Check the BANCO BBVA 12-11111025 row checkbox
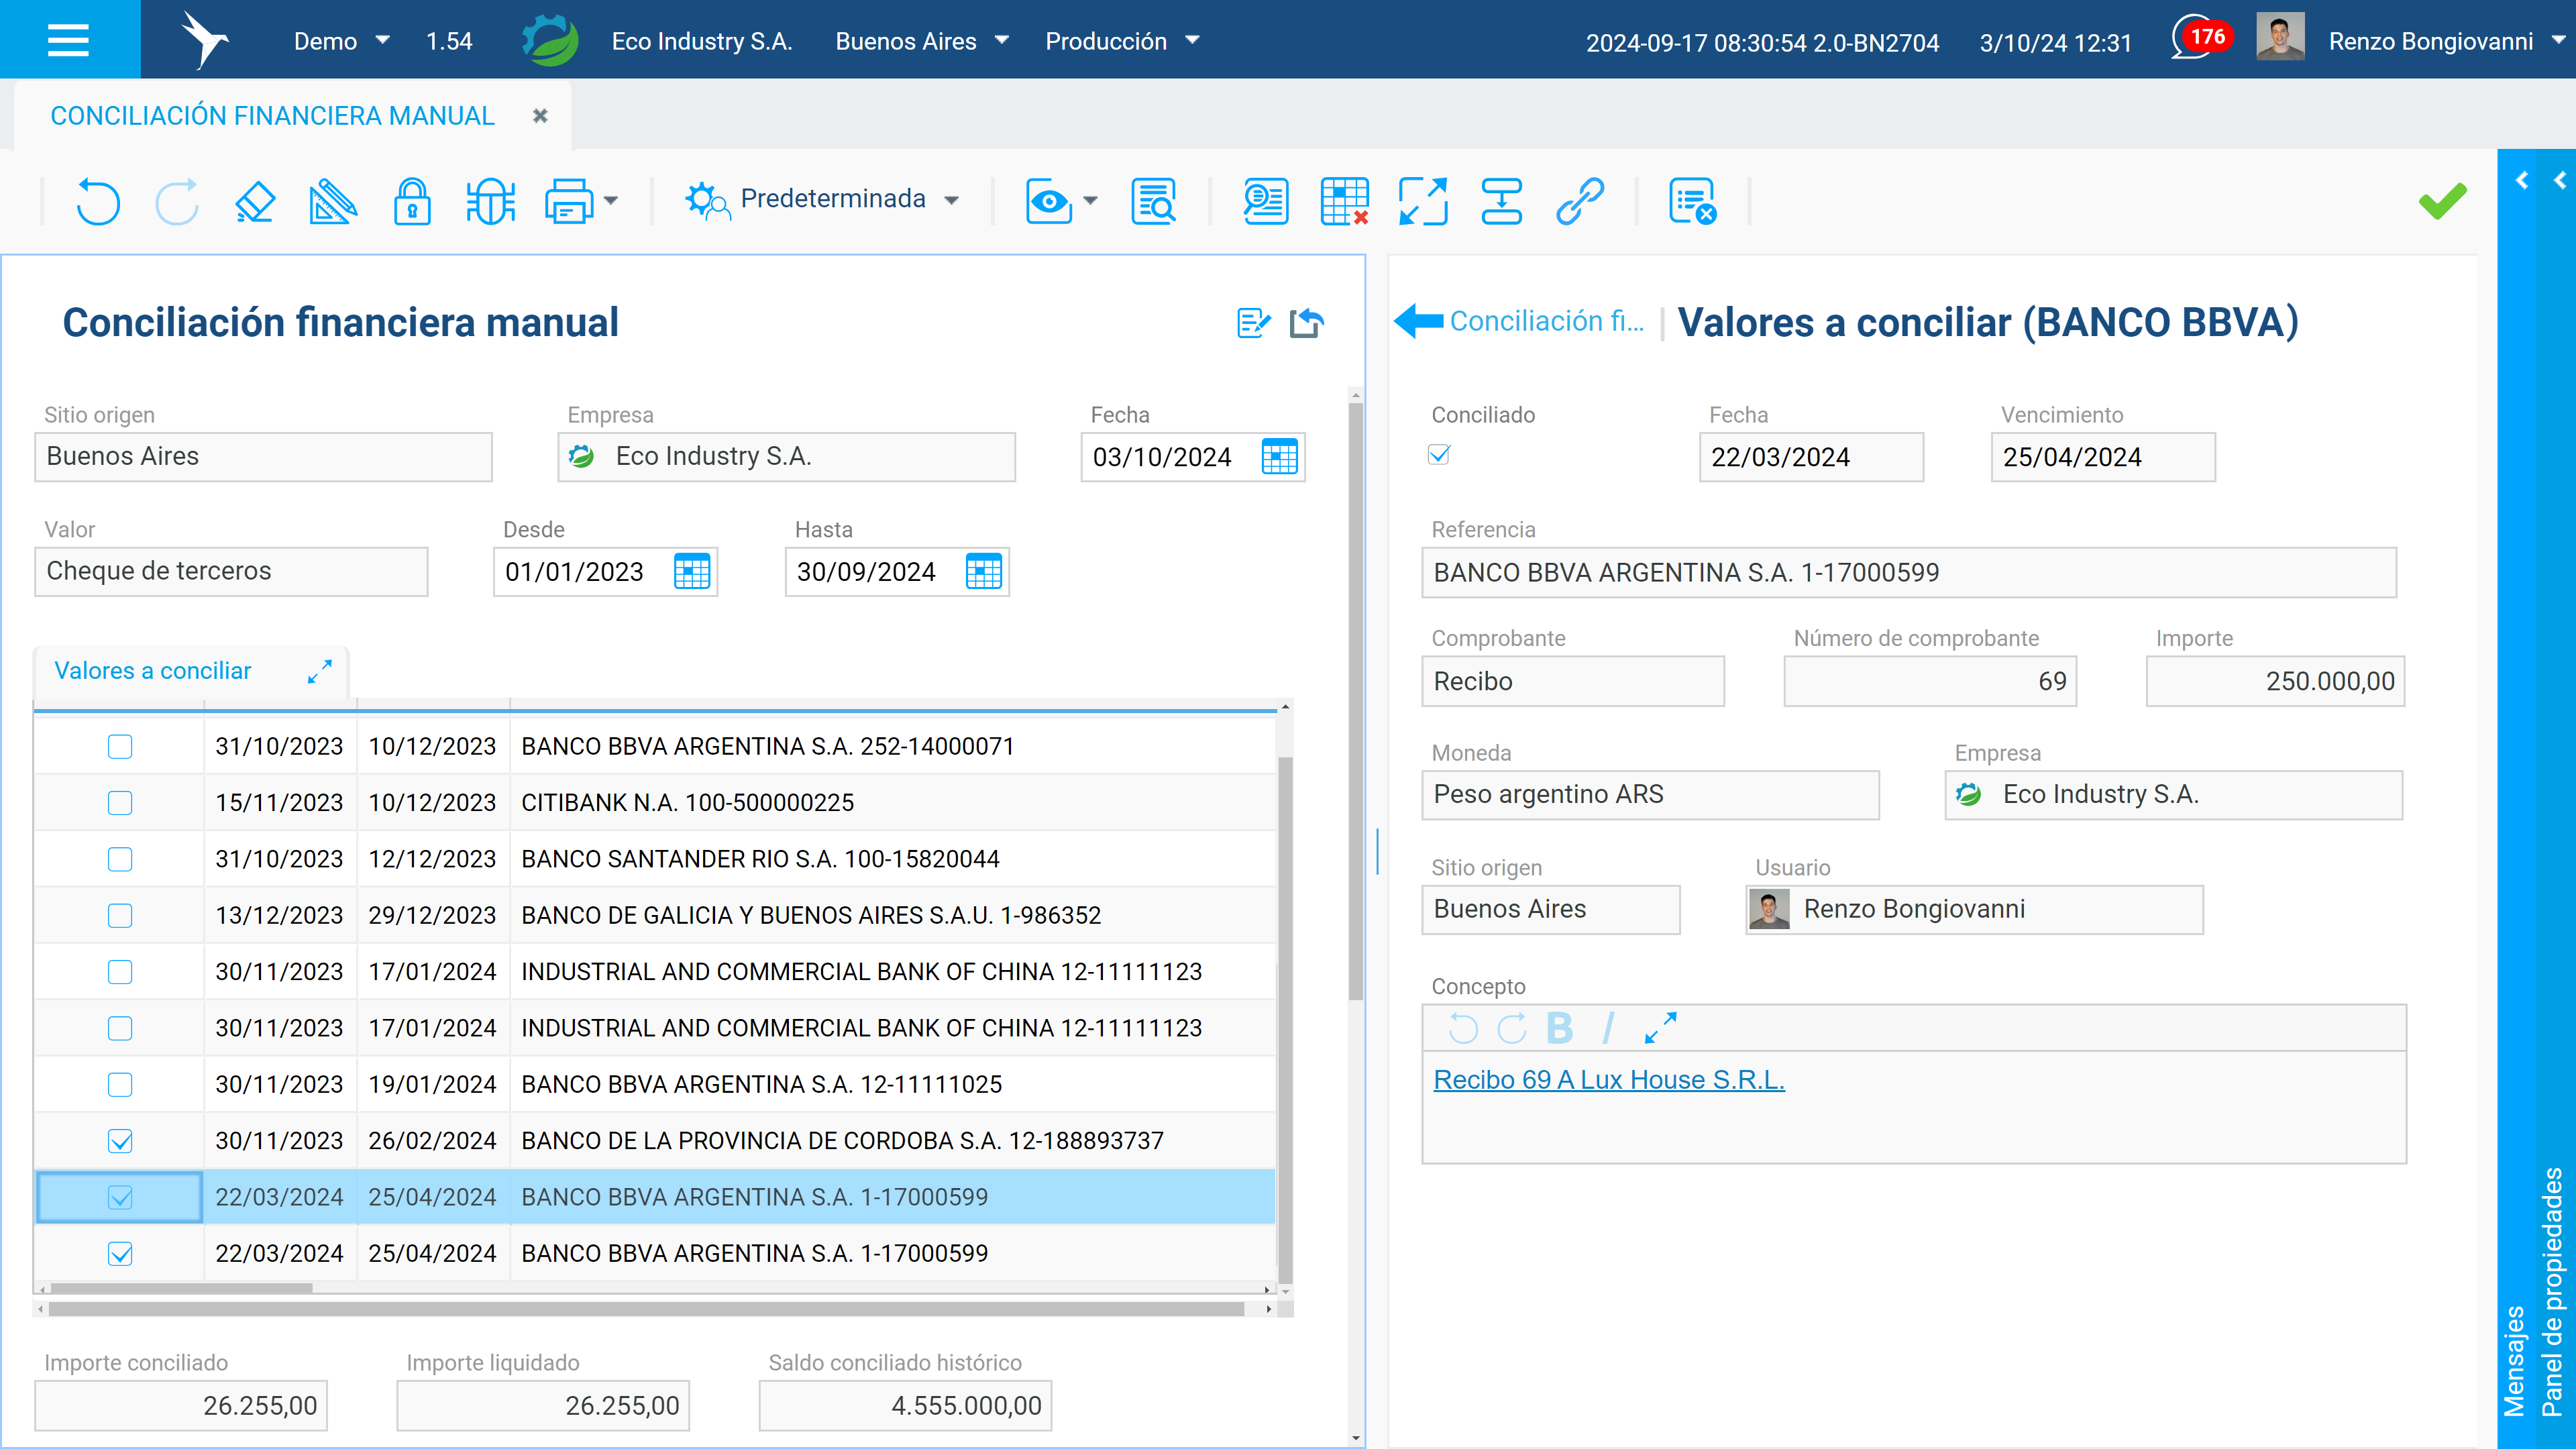Viewport: 2576px width, 1449px height. pyautogui.click(x=120, y=1084)
